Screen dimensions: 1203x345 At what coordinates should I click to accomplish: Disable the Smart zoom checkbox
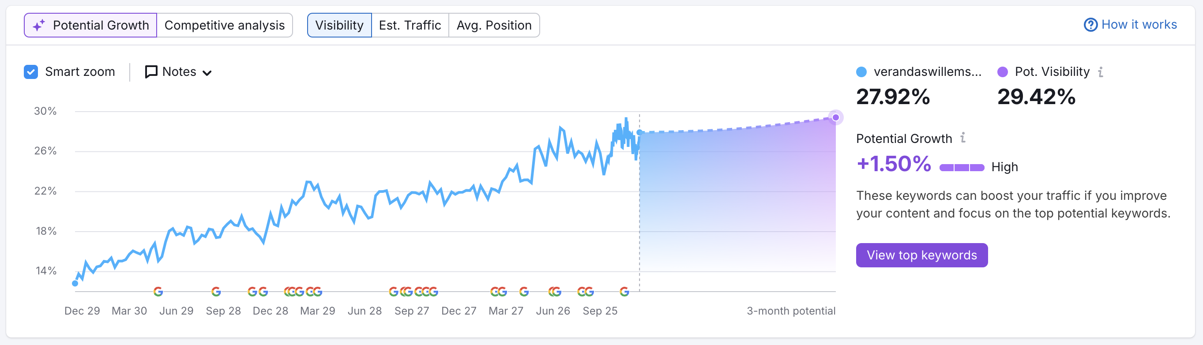point(31,72)
